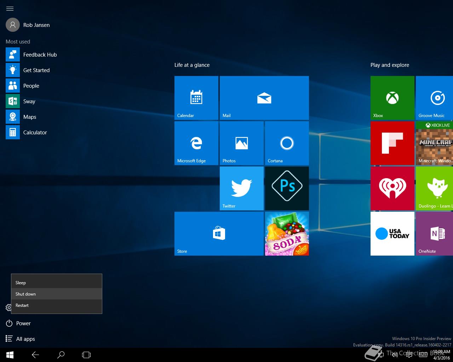Choose Shut down from power menu

(57, 294)
